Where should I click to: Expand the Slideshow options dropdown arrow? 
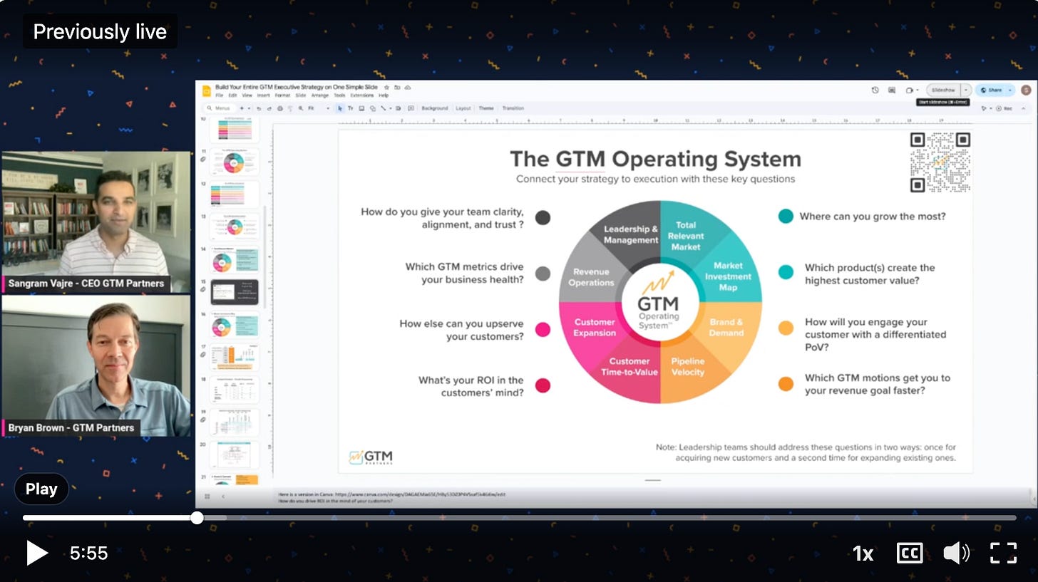(x=966, y=90)
